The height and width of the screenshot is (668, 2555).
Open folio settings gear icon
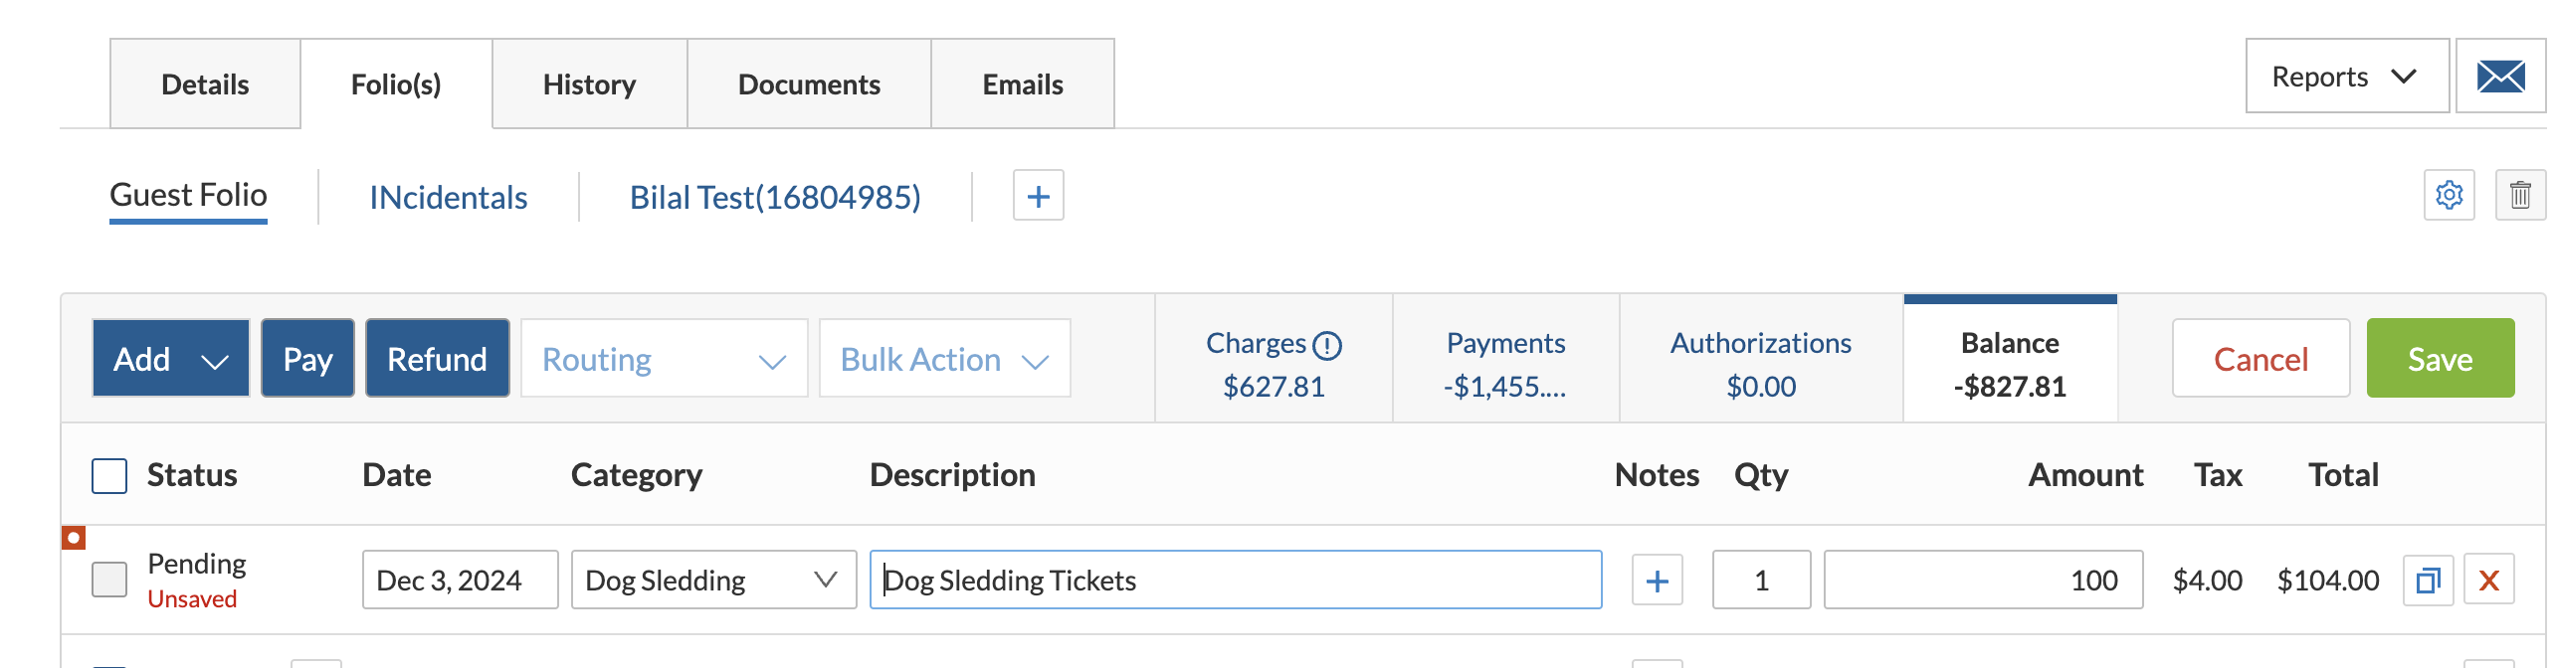[x=2449, y=195]
